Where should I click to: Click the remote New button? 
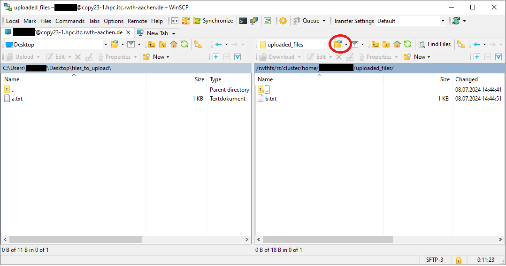click(417, 57)
